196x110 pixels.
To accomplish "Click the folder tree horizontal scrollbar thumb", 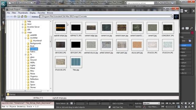I will click(25, 91).
